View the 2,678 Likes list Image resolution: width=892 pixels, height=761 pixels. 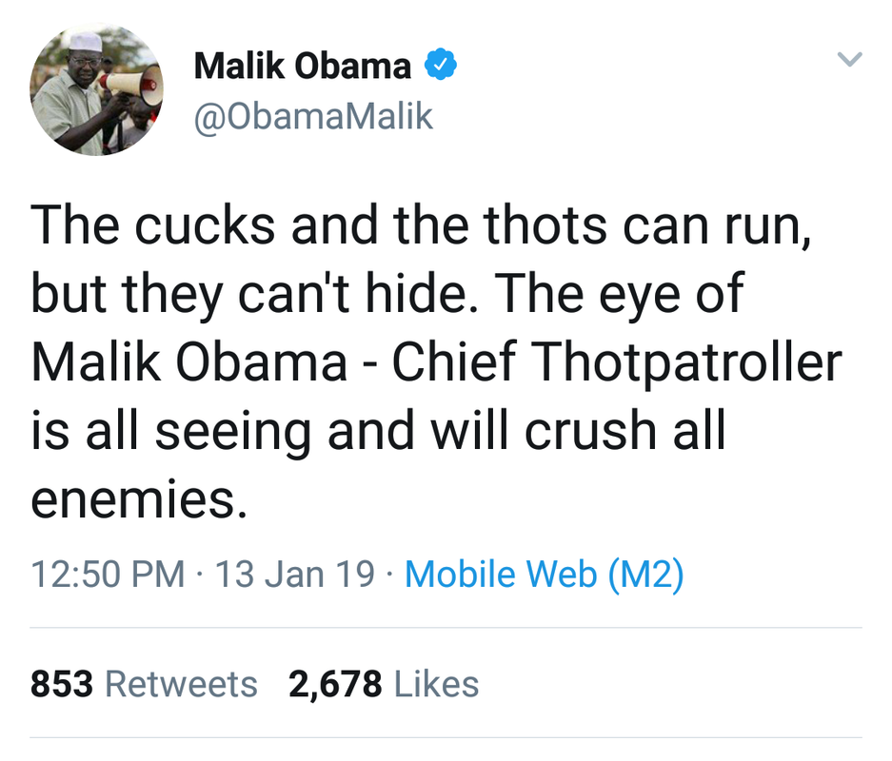[x=384, y=684]
